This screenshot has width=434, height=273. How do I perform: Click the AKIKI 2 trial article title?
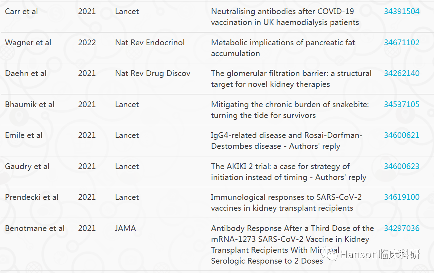[288, 172]
